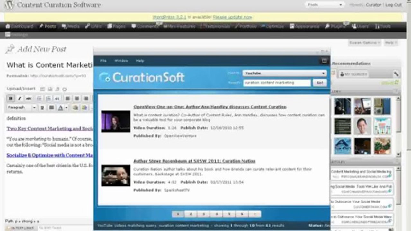Open the Dashboard menu item
The width and height of the screenshot is (411, 231).
point(20,26)
